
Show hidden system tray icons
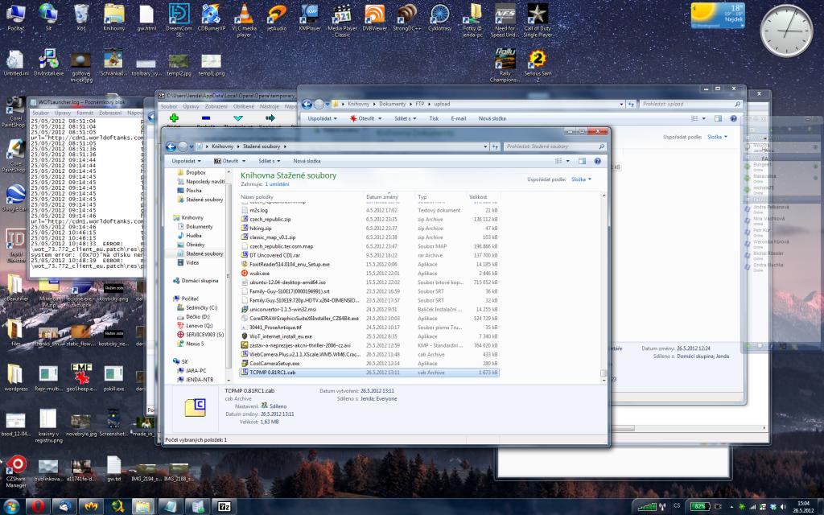click(x=731, y=507)
